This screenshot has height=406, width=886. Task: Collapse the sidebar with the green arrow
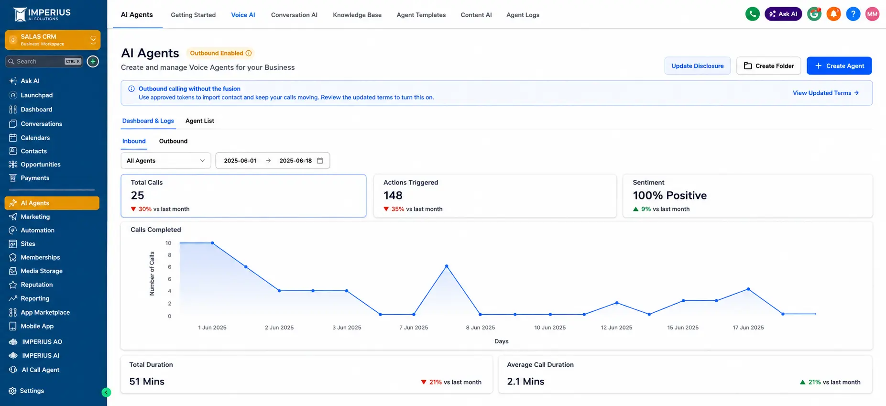click(x=106, y=393)
